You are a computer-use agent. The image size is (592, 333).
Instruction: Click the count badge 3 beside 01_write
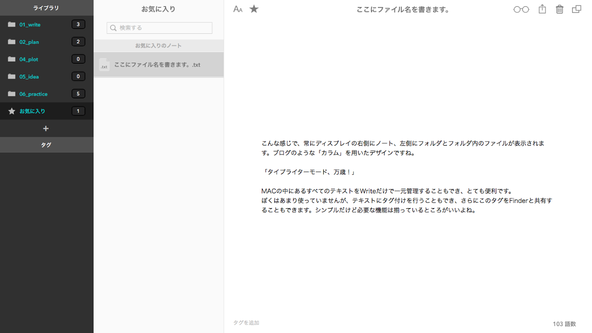point(78,25)
